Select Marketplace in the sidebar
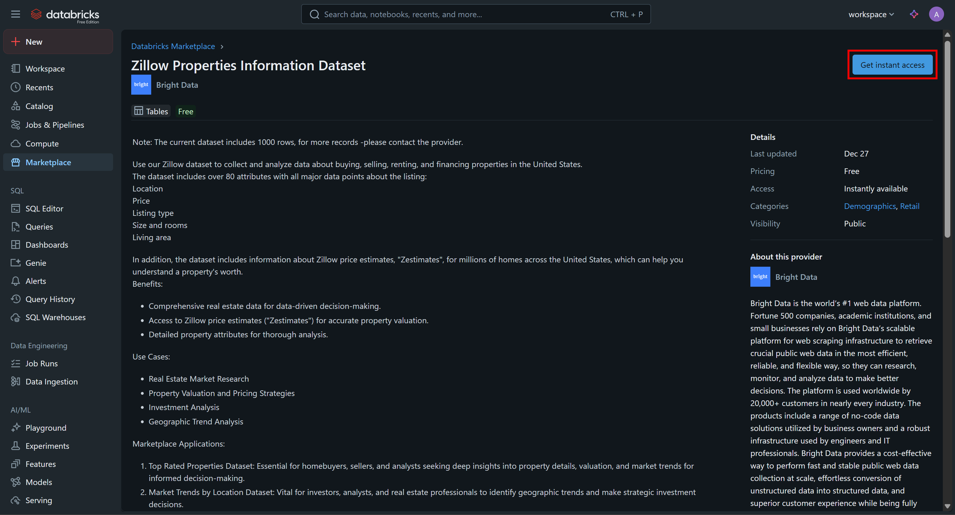The image size is (955, 515). 48,162
